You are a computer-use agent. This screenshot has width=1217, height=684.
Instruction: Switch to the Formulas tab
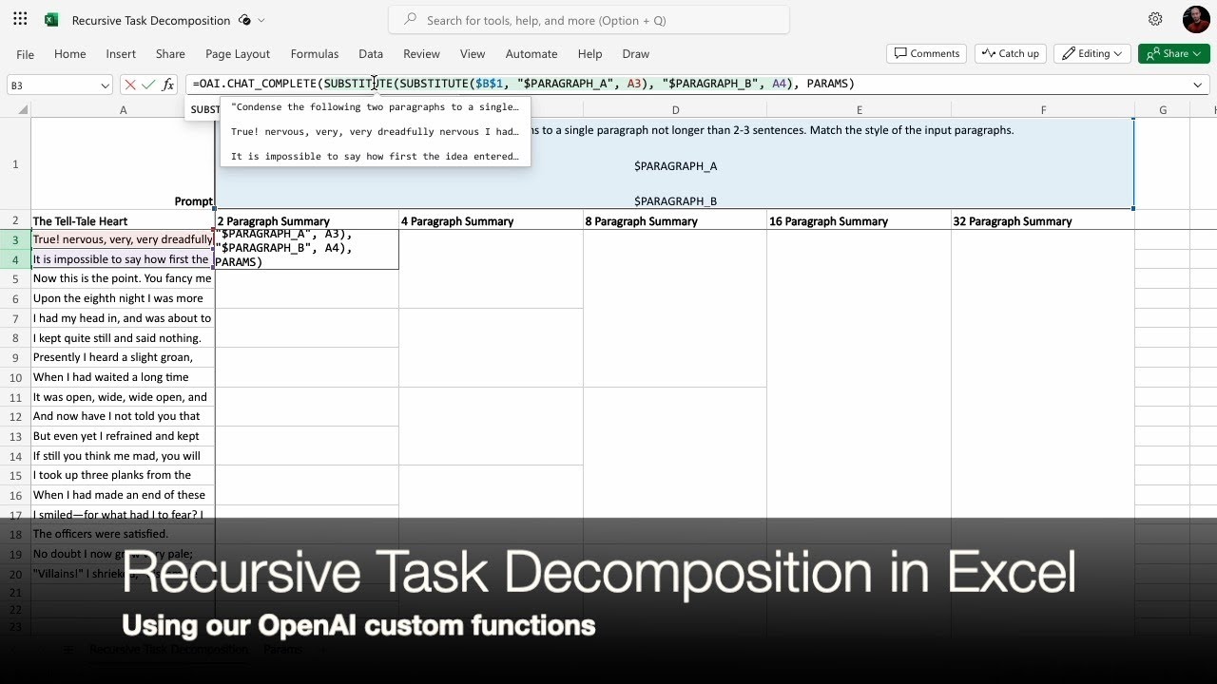(x=315, y=54)
